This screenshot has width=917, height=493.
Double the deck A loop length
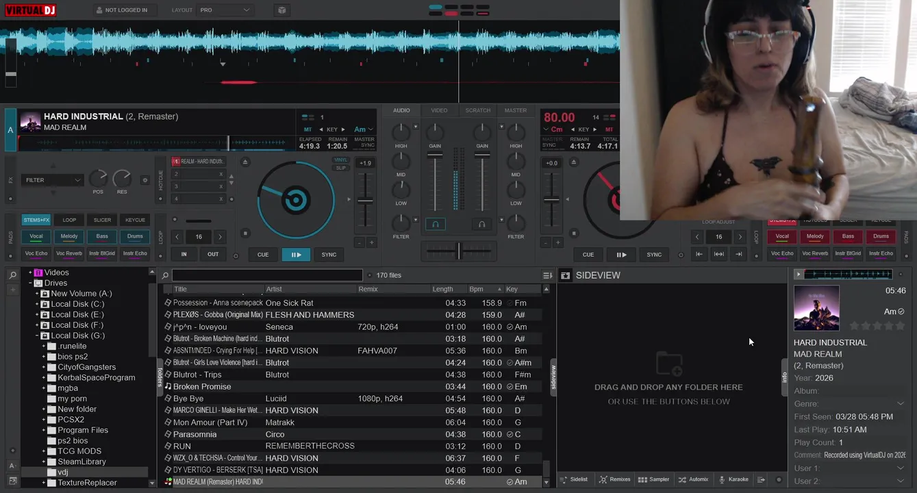coord(220,237)
